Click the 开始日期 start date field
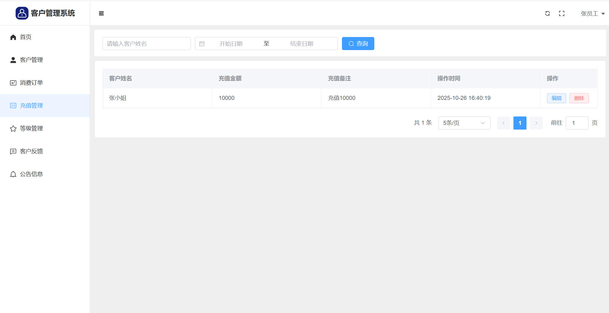 click(231, 44)
